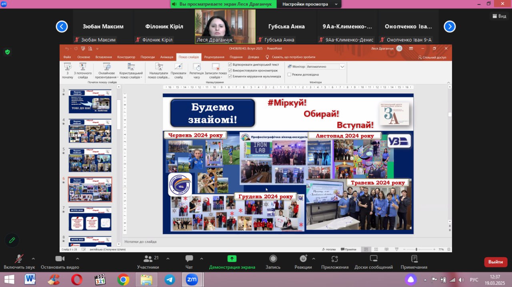The width and height of the screenshot is (512, 287).
Task: Show next participants with right arrow
Action: 450,27
